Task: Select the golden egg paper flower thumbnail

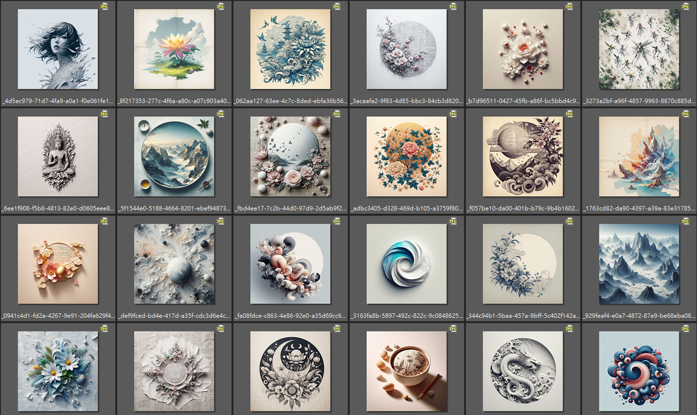Action: pyautogui.click(x=58, y=264)
